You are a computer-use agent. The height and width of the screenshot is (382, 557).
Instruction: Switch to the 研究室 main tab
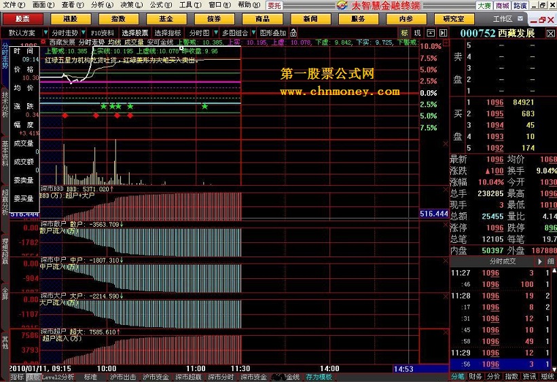454,19
